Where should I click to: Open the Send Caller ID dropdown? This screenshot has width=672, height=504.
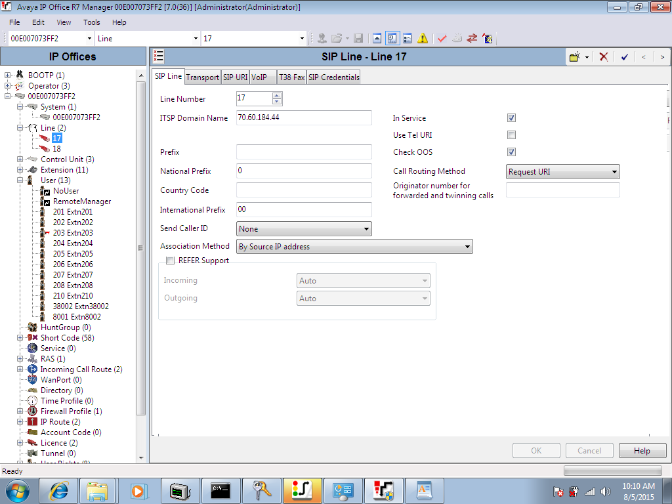pos(304,229)
